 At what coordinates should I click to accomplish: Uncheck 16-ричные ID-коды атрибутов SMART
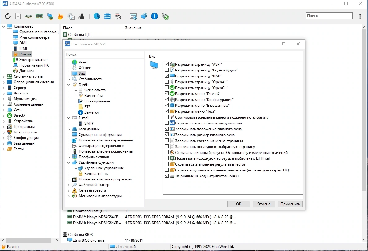pos(167,176)
